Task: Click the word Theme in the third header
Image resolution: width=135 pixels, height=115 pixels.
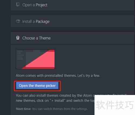Action: coord(45,38)
